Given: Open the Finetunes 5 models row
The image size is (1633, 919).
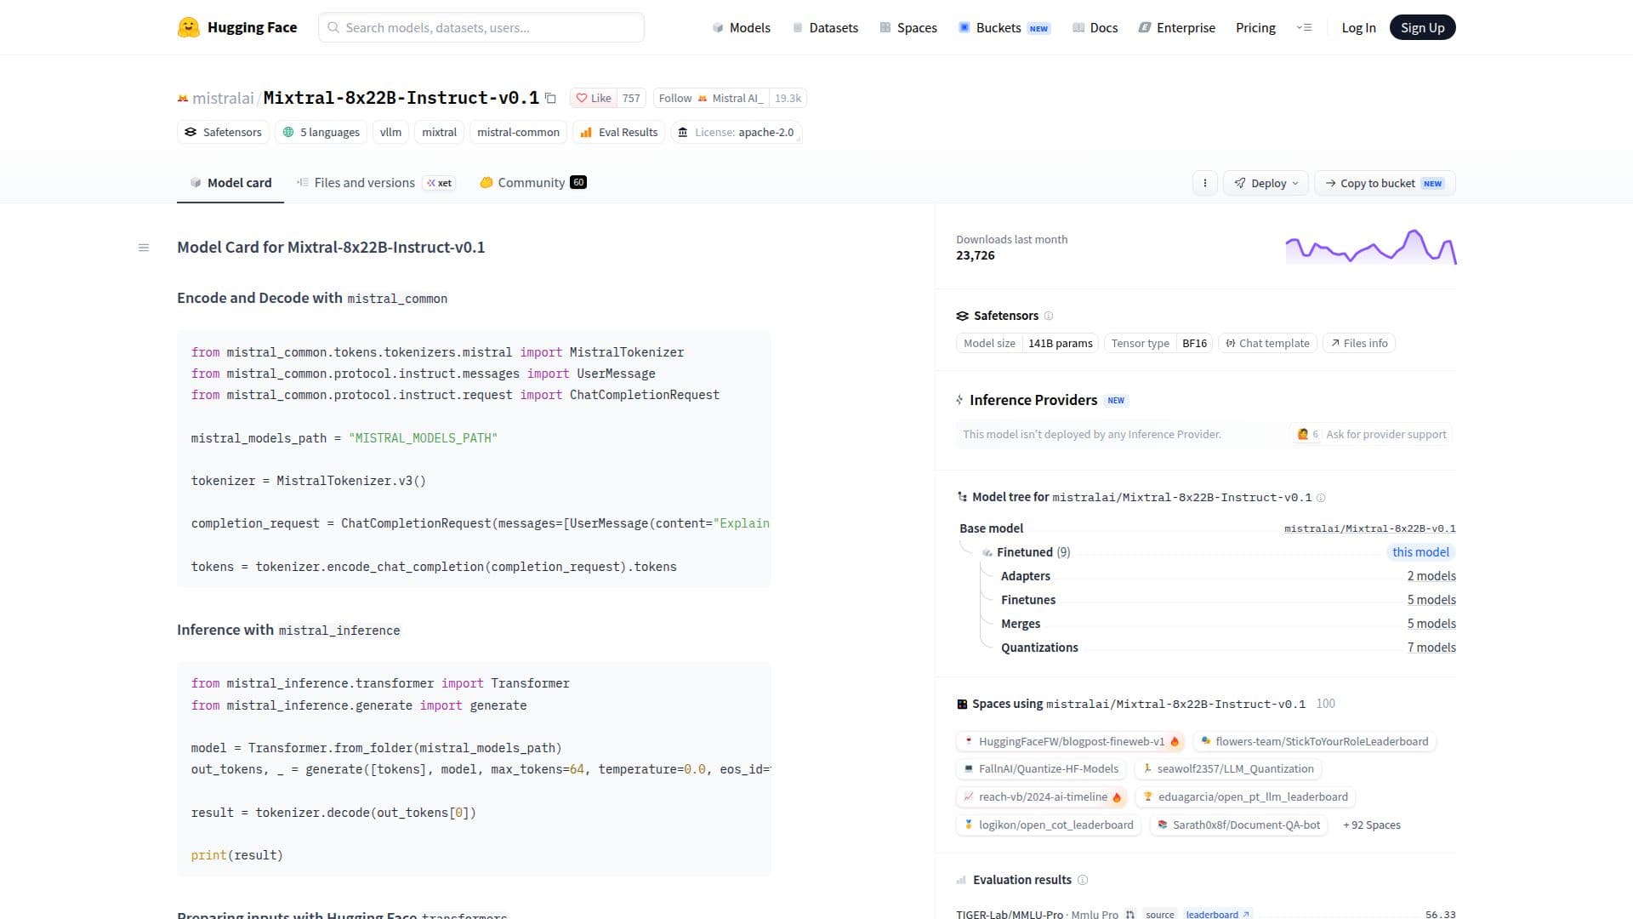Looking at the screenshot, I should click(1228, 600).
